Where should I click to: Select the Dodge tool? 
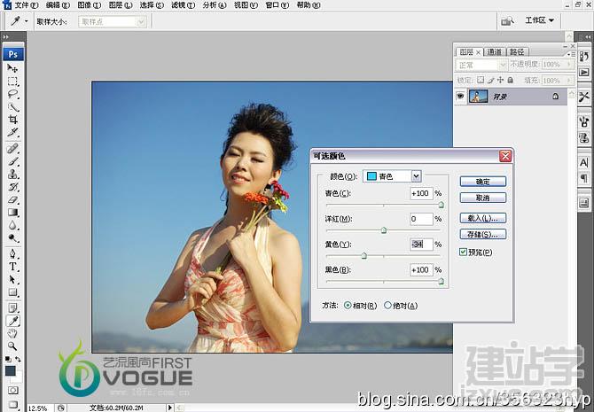(x=12, y=238)
